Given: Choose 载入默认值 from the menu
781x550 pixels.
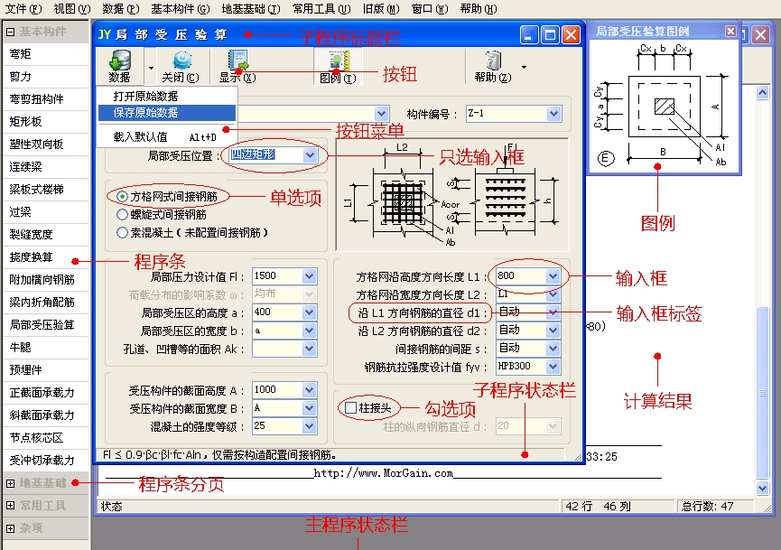Looking at the screenshot, I should 167,137.
